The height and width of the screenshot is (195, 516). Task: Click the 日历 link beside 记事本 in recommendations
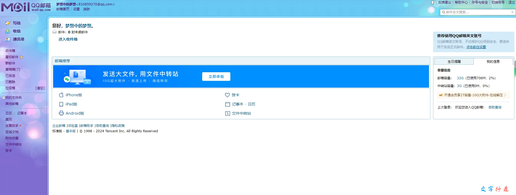[x=251, y=104]
